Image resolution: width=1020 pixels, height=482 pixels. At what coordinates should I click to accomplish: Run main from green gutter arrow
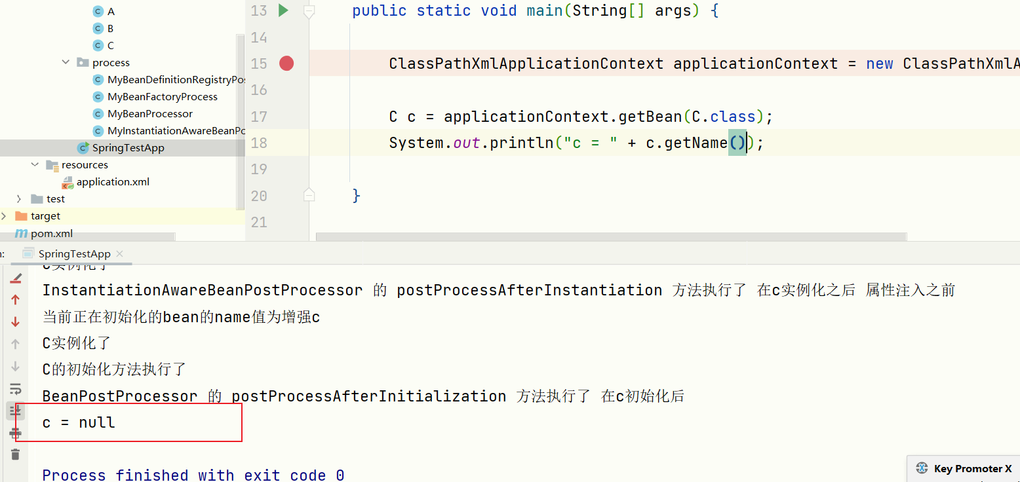[283, 10]
